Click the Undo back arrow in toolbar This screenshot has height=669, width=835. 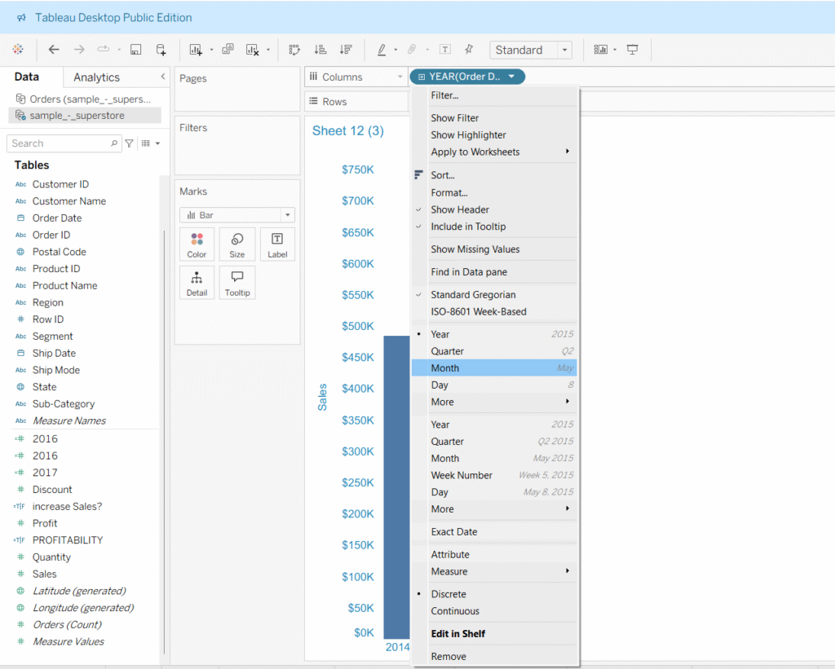(x=54, y=50)
